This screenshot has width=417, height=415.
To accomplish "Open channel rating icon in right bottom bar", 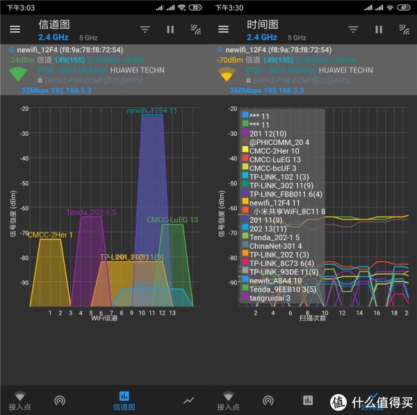I will tap(268, 400).
